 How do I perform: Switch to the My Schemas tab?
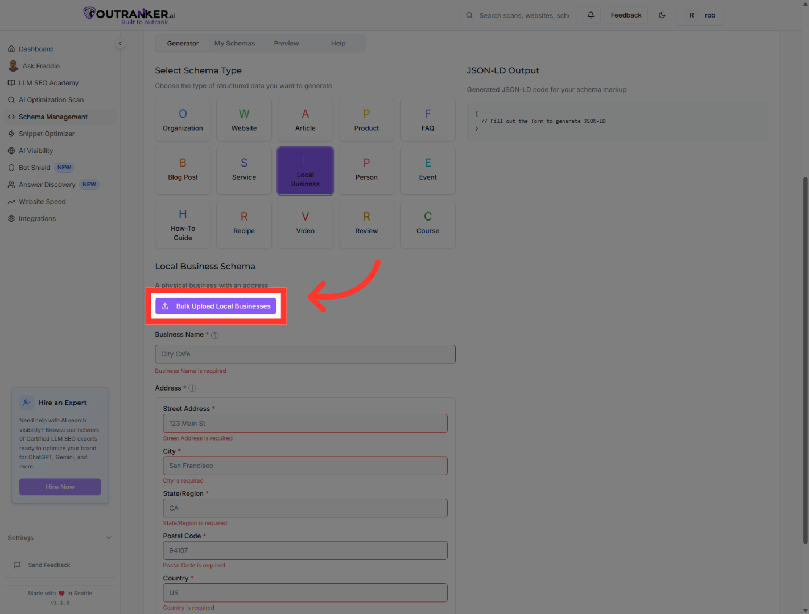pyautogui.click(x=234, y=43)
